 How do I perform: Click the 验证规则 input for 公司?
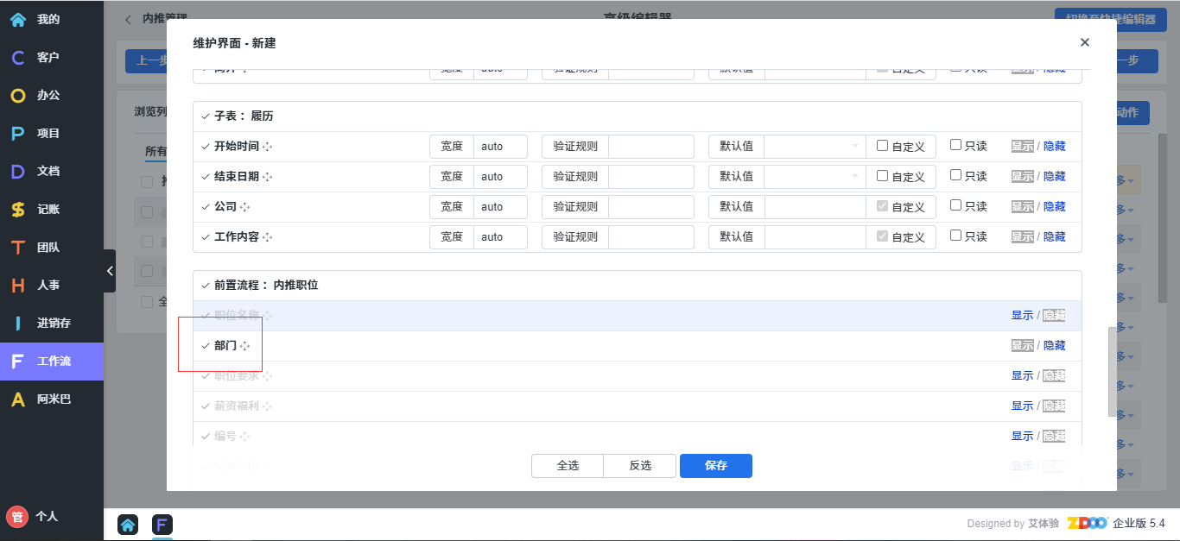point(650,207)
